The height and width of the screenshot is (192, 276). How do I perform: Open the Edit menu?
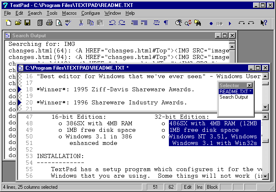[19, 13]
